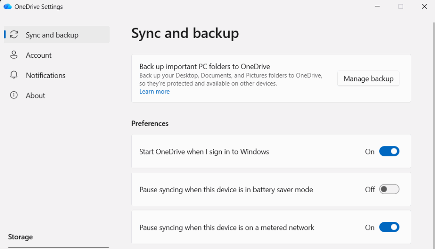
Task: Click the Notifications bell icon
Action: (x=14, y=75)
